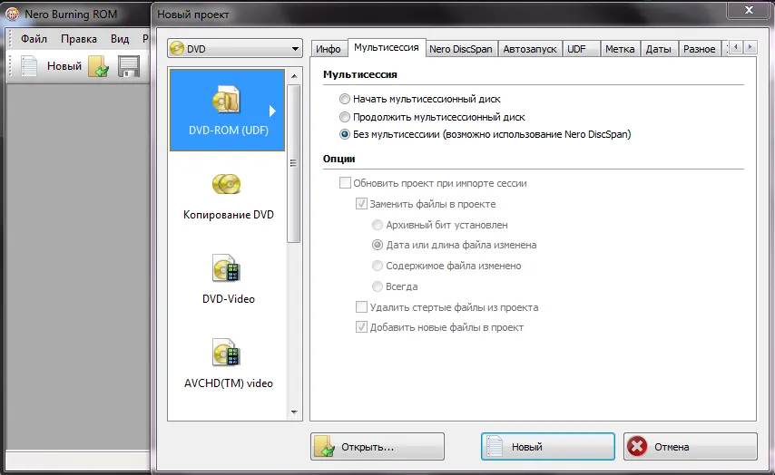
Task: Open the Автозапуск tab
Action: coord(530,49)
